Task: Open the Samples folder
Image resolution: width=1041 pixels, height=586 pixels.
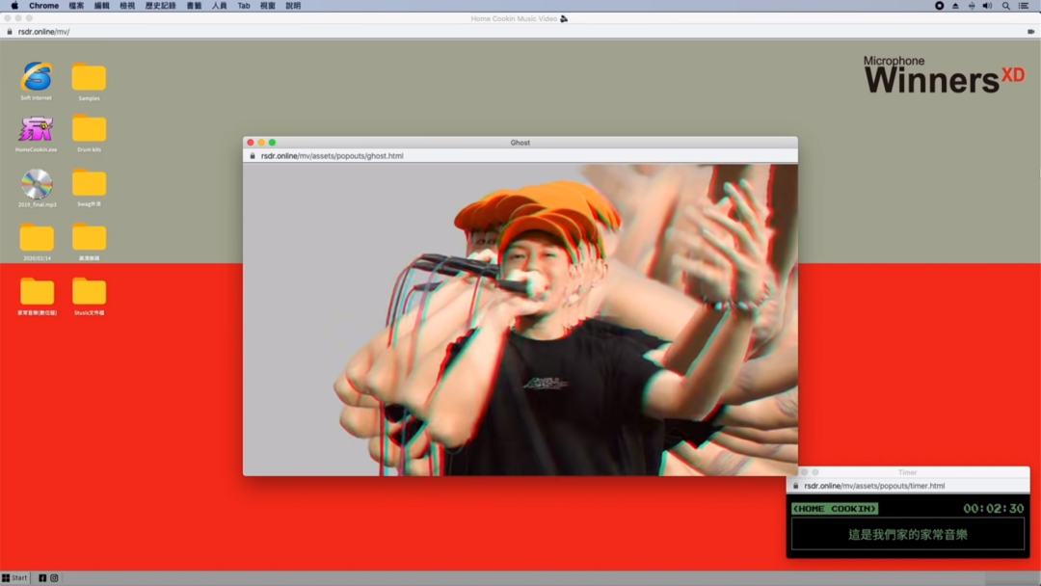Action: pyautogui.click(x=89, y=77)
